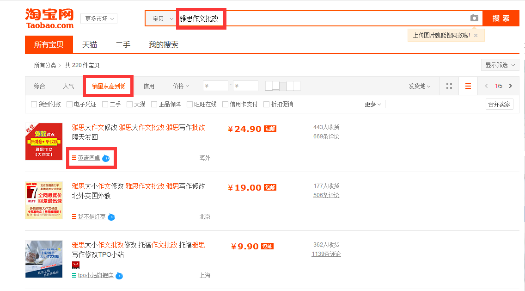Click the Taobao logo
The width and height of the screenshot is (525, 291).
tap(49, 19)
